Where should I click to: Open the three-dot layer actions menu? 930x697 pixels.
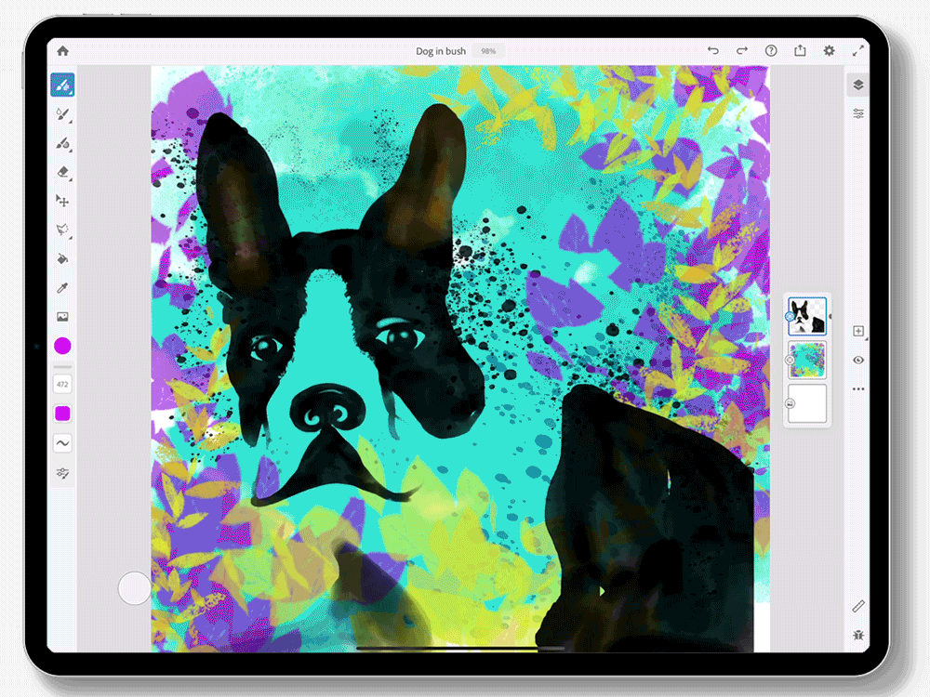point(857,388)
